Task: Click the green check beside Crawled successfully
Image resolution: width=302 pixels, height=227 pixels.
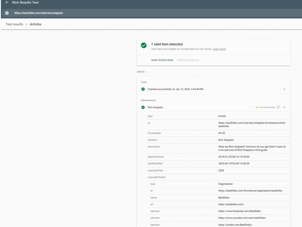Action: coord(143,89)
